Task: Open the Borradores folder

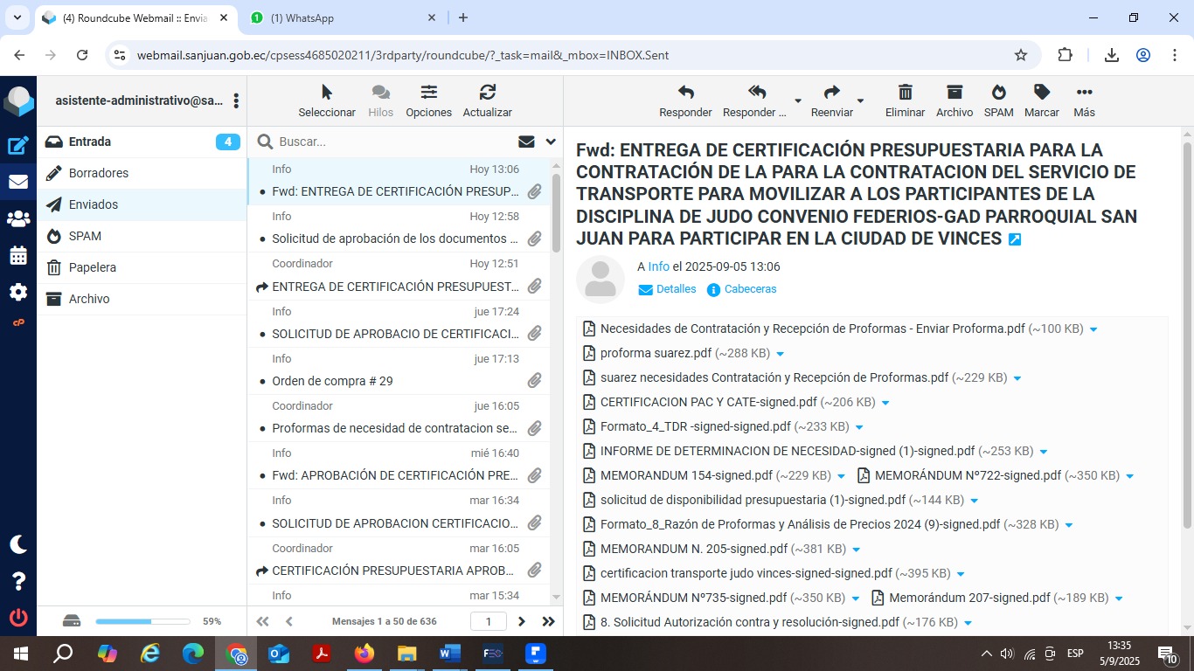Action: pyautogui.click(x=99, y=173)
